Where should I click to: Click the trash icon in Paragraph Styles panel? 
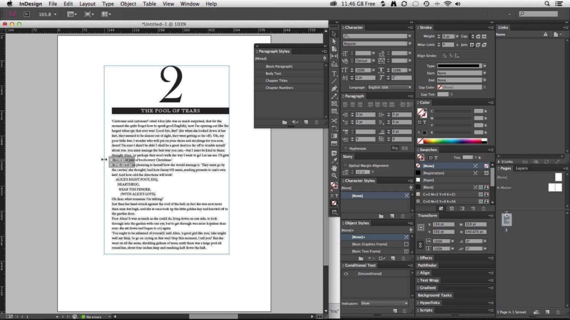click(317, 122)
